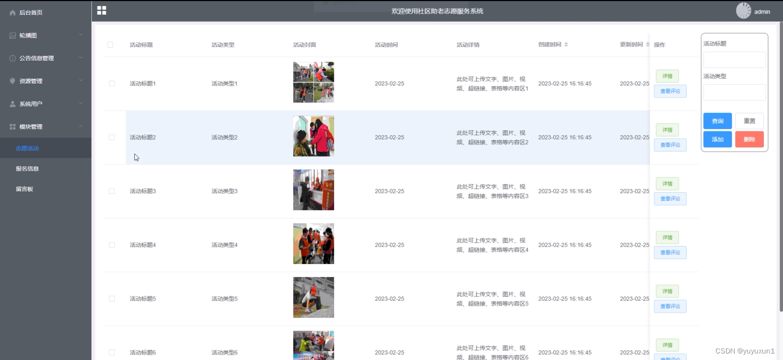
Task: Click 详情 for 活动标题3 row
Action: [x=667, y=184]
